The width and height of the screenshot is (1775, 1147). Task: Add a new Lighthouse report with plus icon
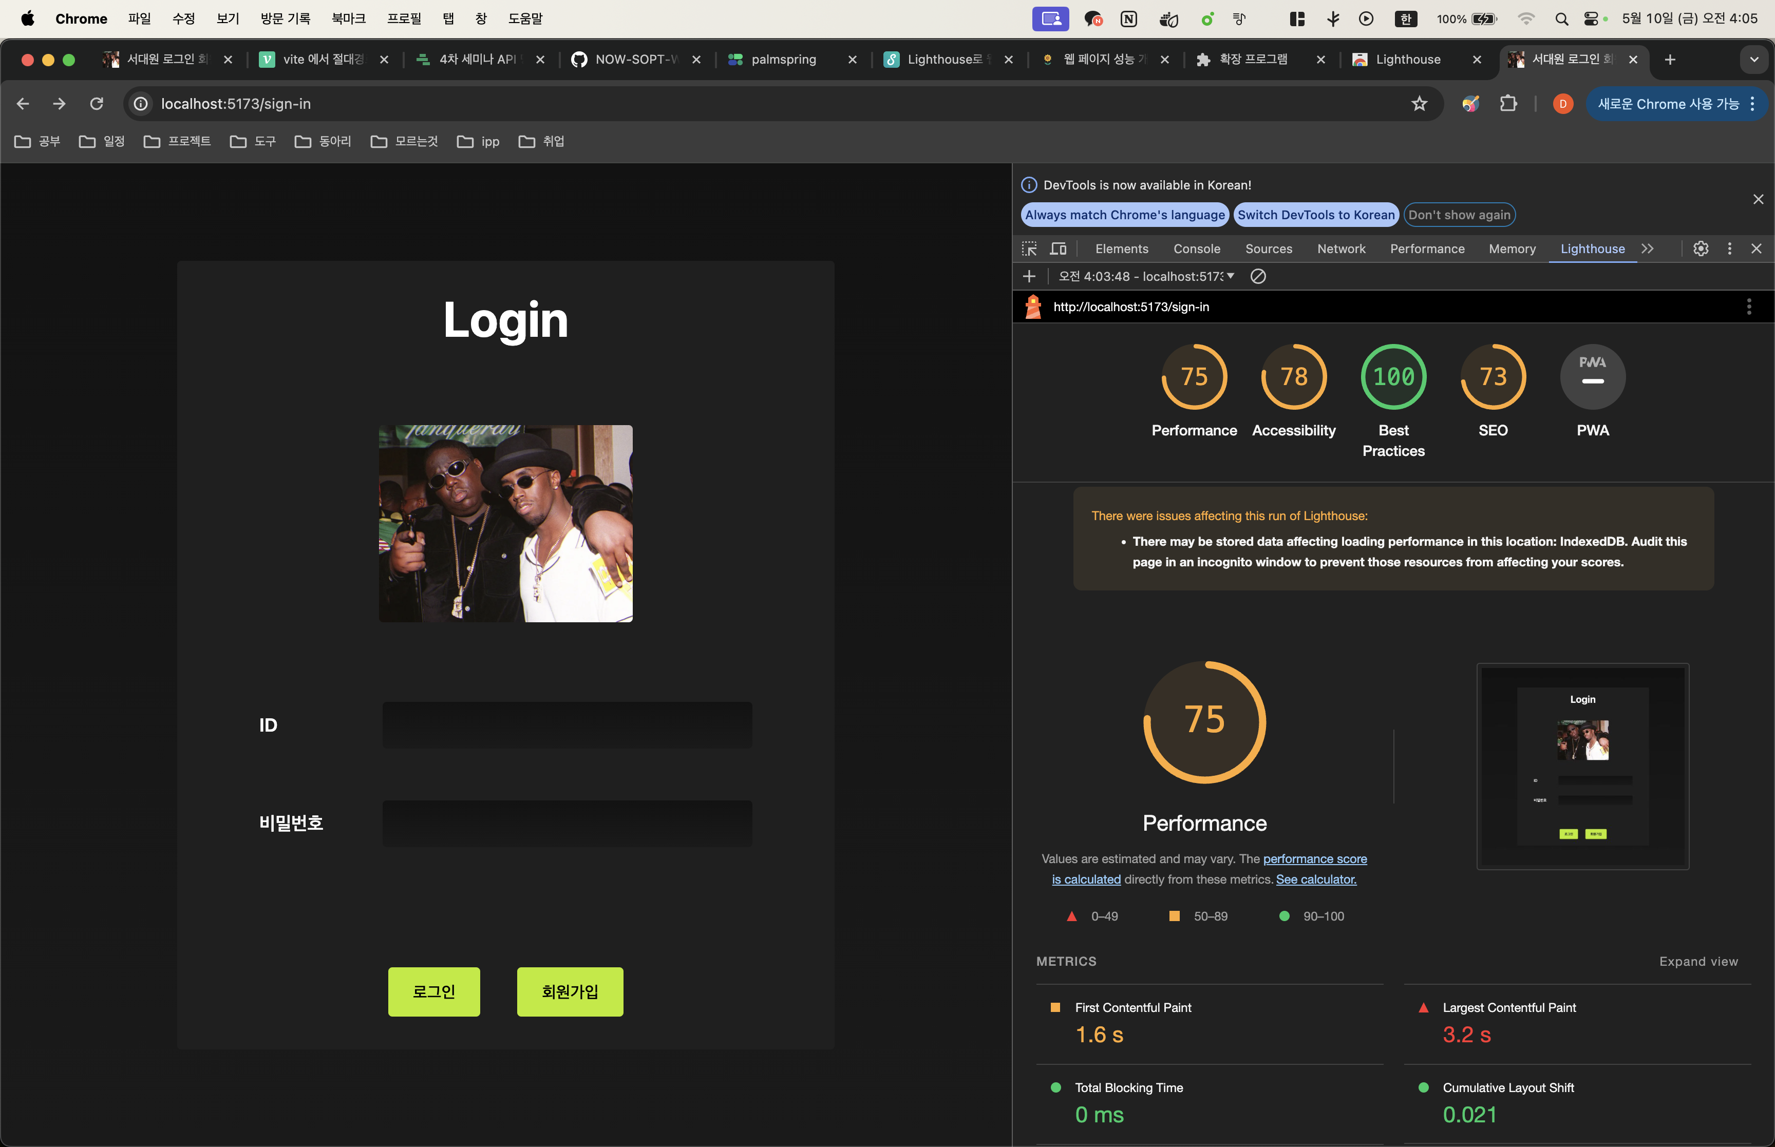[x=1029, y=276]
